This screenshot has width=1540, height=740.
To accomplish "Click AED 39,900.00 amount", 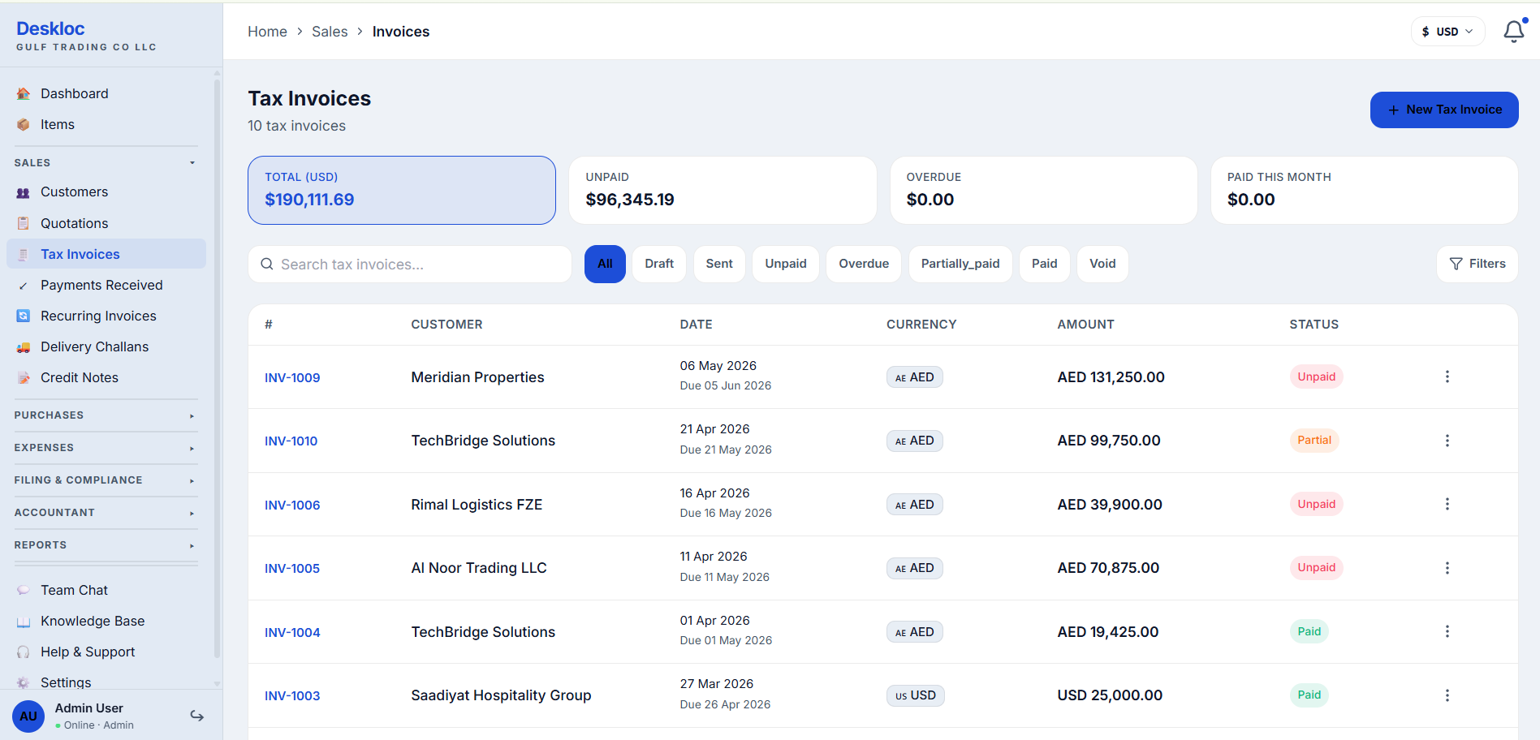I will (1110, 505).
